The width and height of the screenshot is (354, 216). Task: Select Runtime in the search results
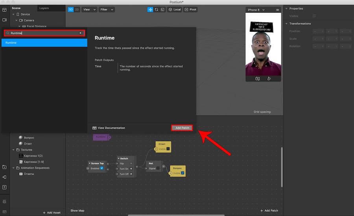coord(44,42)
